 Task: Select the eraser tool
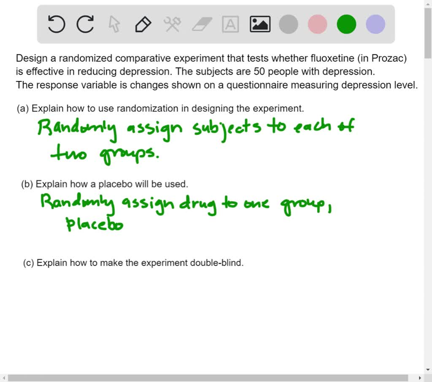click(x=202, y=24)
